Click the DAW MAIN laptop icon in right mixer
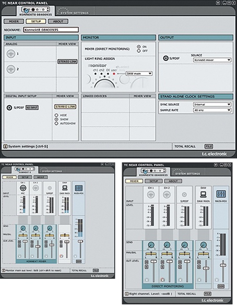Screen dimensions: 237x308 203,194
